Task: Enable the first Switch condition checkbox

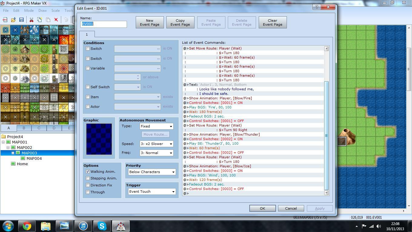Action: pos(88,49)
